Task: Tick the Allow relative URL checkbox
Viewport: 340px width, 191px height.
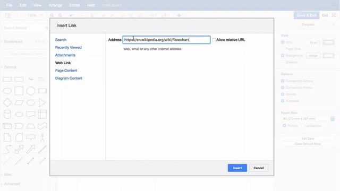Action: point(214,40)
